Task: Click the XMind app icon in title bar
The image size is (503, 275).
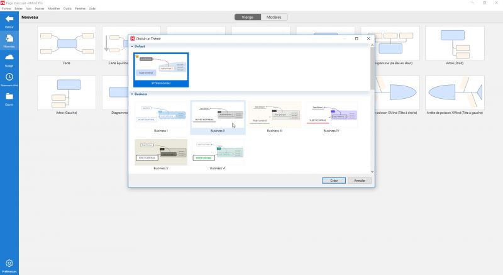Action: coord(3,3)
